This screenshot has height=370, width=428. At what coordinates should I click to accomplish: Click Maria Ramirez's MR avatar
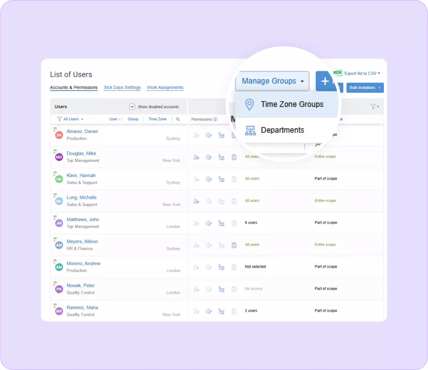click(x=59, y=311)
